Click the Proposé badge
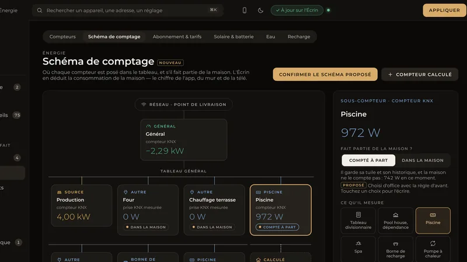 (354, 185)
